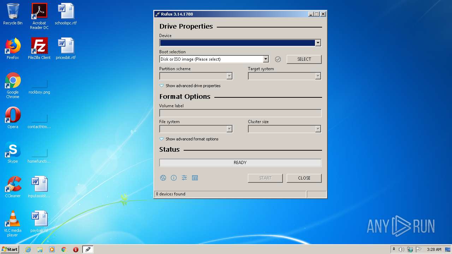Open the Windows Start menu

point(10,249)
